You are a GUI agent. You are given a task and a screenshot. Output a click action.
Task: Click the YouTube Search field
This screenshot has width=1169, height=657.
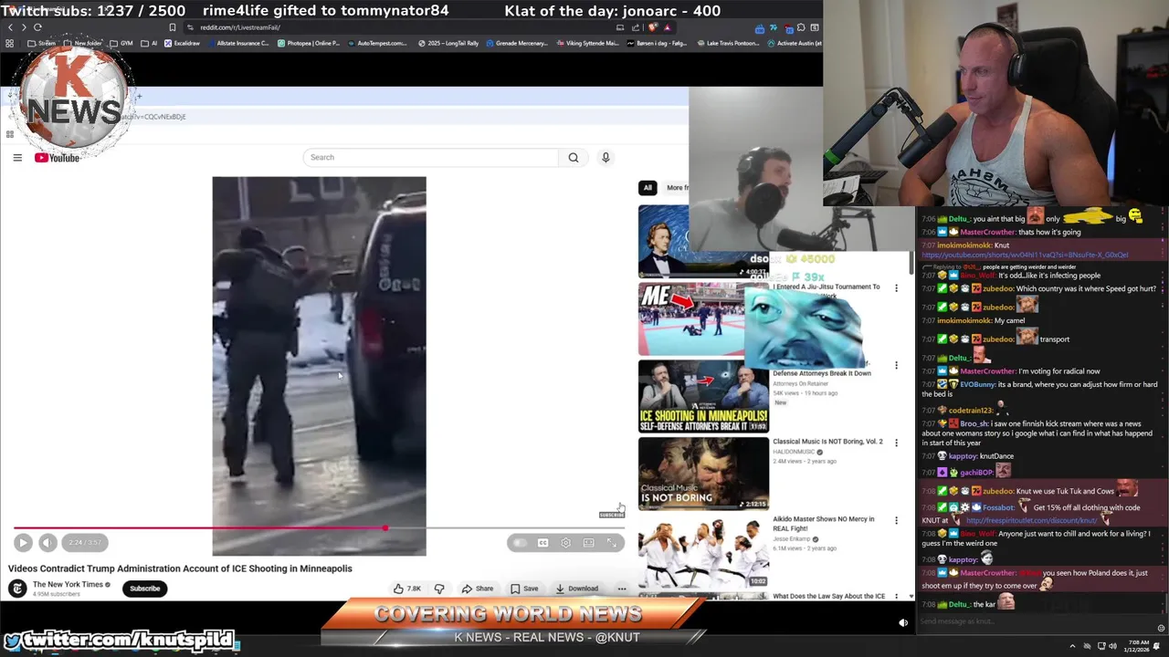pos(431,157)
